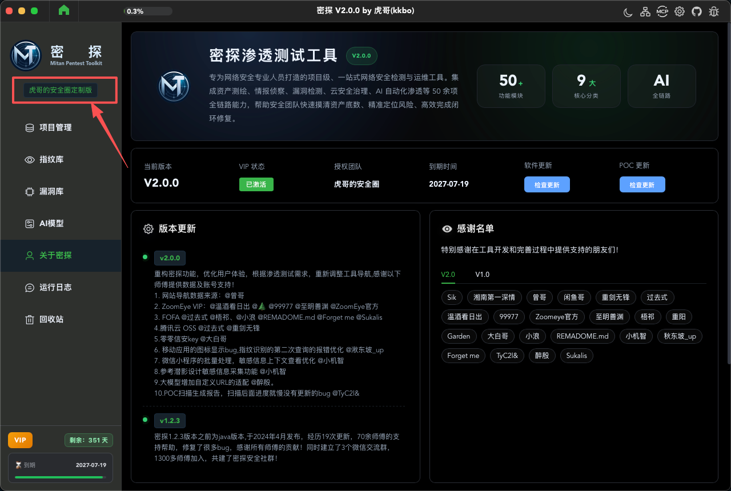Image resolution: width=731 pixels, height=491 pixels.
Task: Switch to the V1.0 thanks tab
Action: tap(483, 275)
